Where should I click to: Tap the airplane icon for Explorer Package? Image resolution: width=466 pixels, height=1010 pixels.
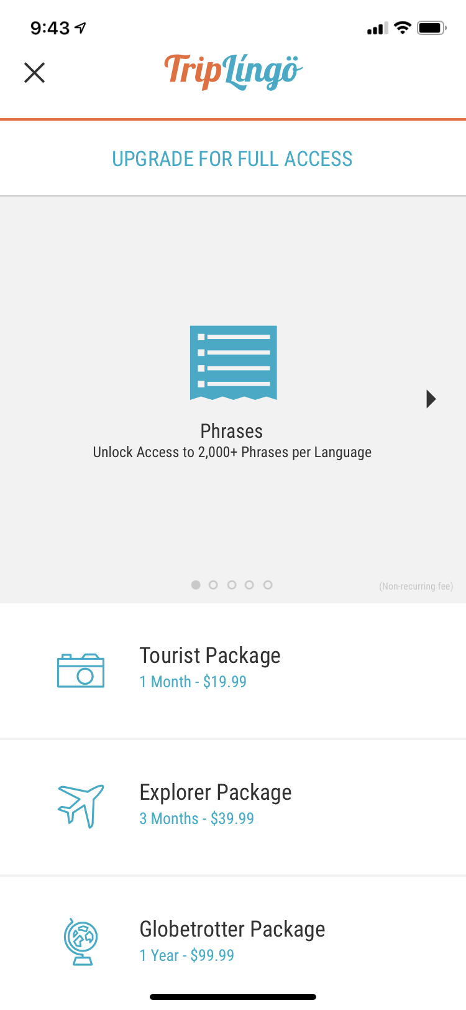(81, 806)
